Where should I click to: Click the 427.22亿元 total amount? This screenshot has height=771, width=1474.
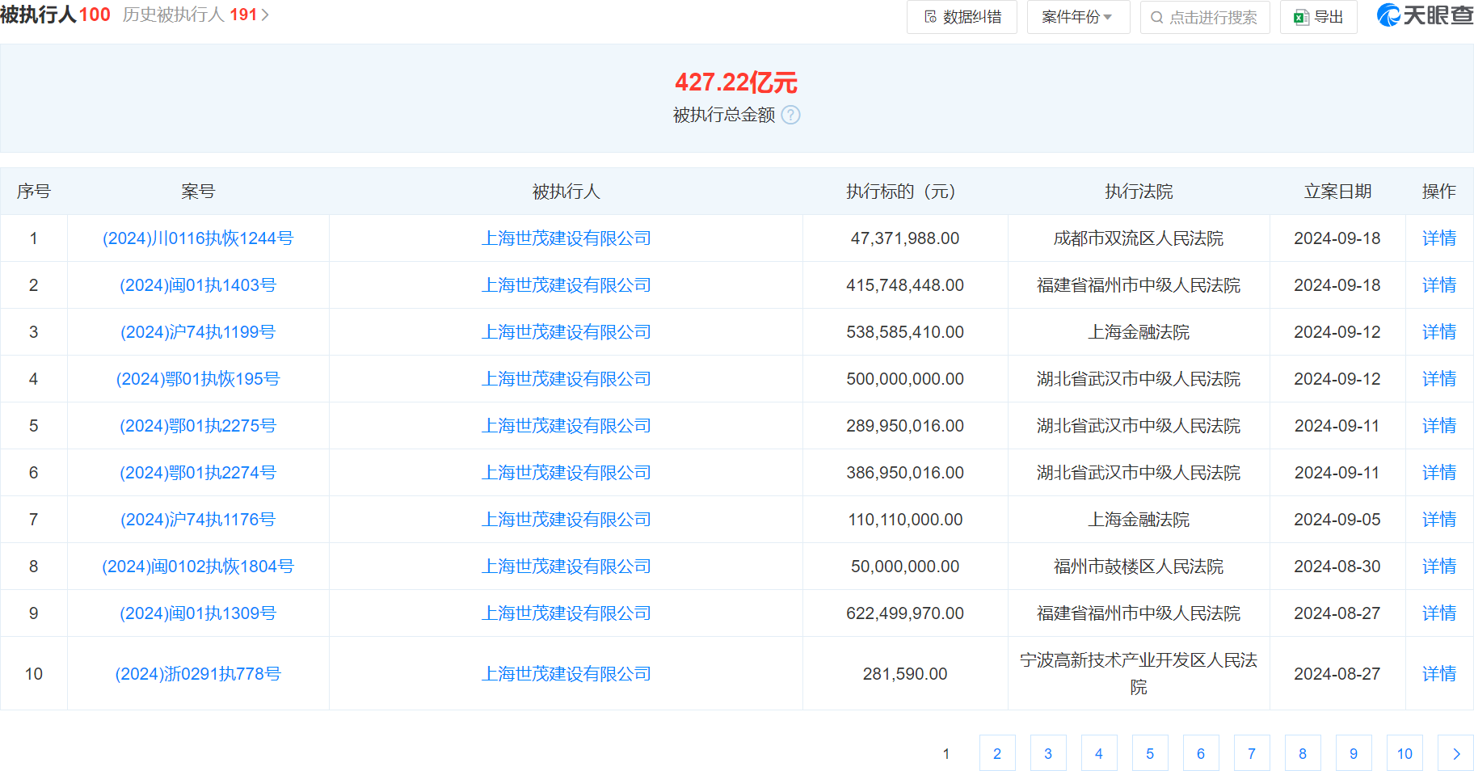pyautogui.click(x=736, y=82)
